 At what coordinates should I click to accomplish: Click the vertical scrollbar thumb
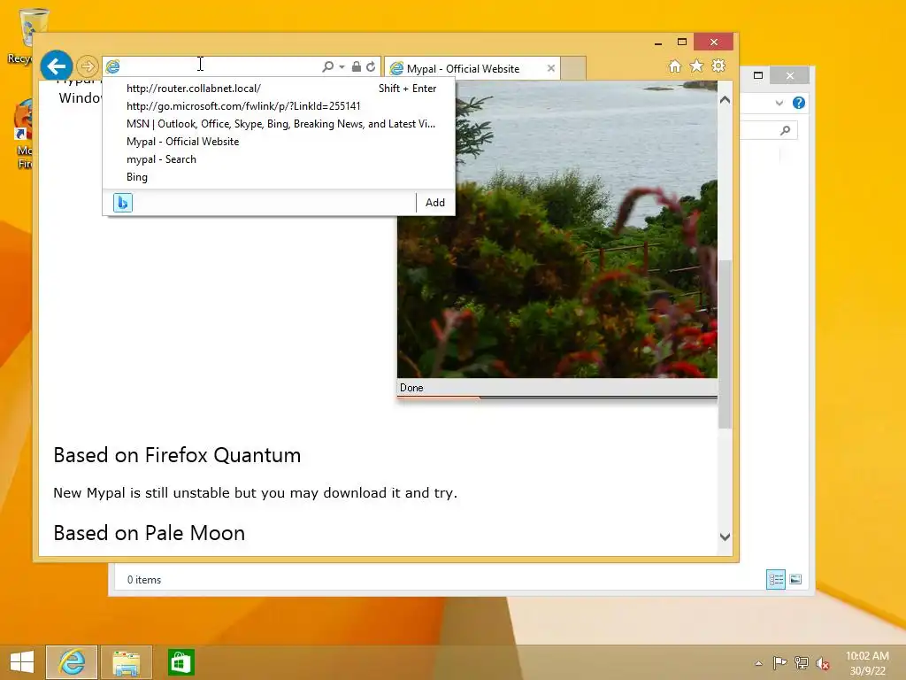[726, 344]
